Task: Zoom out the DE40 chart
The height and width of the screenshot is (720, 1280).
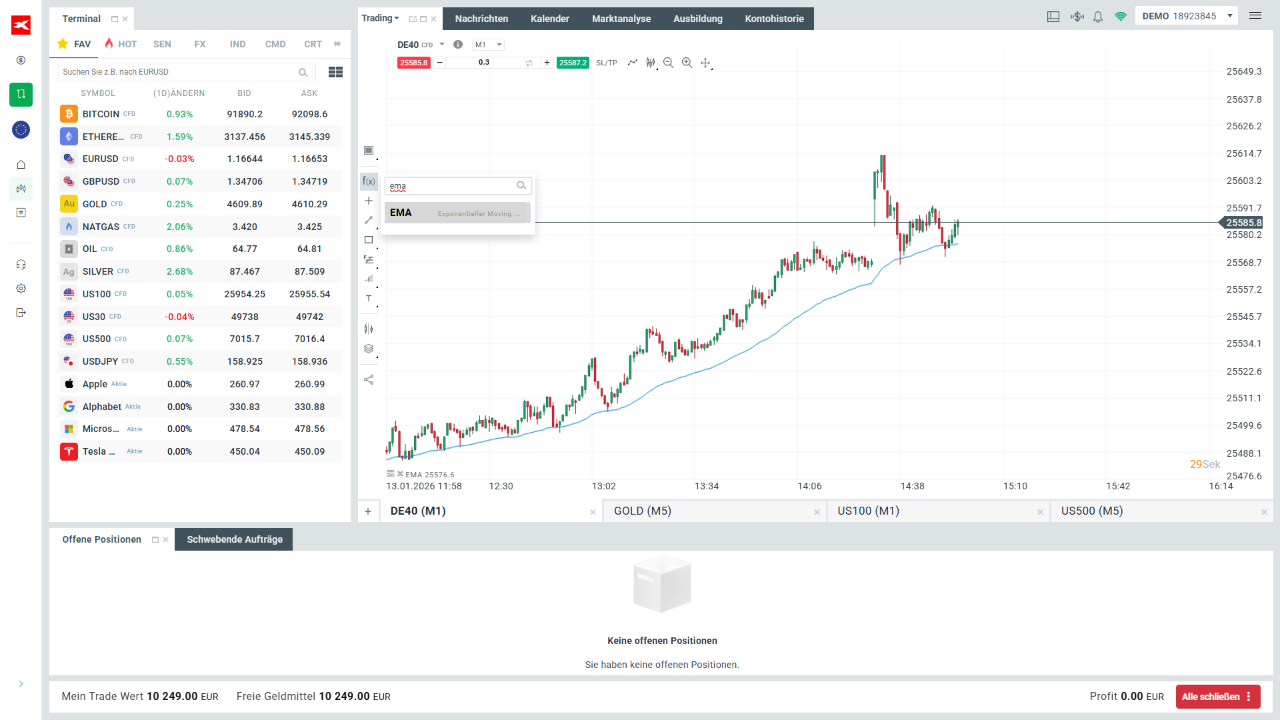Action: (668, 63)
